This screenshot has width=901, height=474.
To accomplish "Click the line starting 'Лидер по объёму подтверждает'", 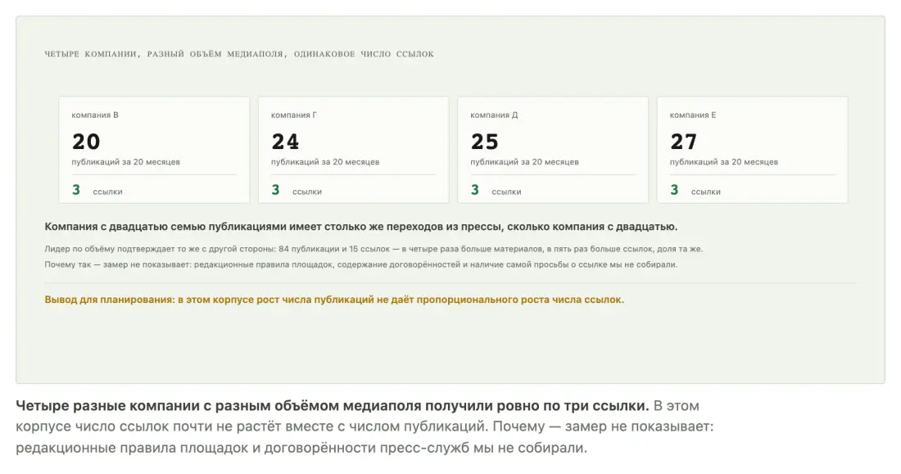I will tap(374, 250).
